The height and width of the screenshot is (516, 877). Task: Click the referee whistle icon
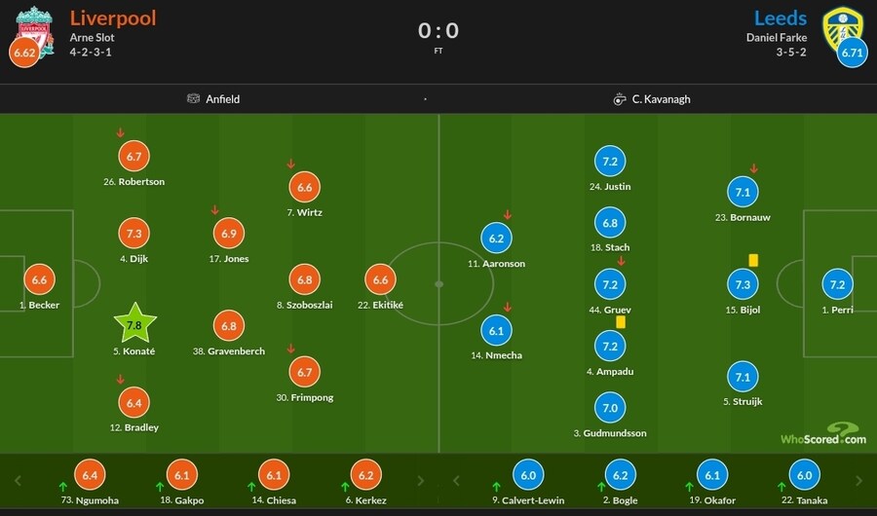[620, 98]
